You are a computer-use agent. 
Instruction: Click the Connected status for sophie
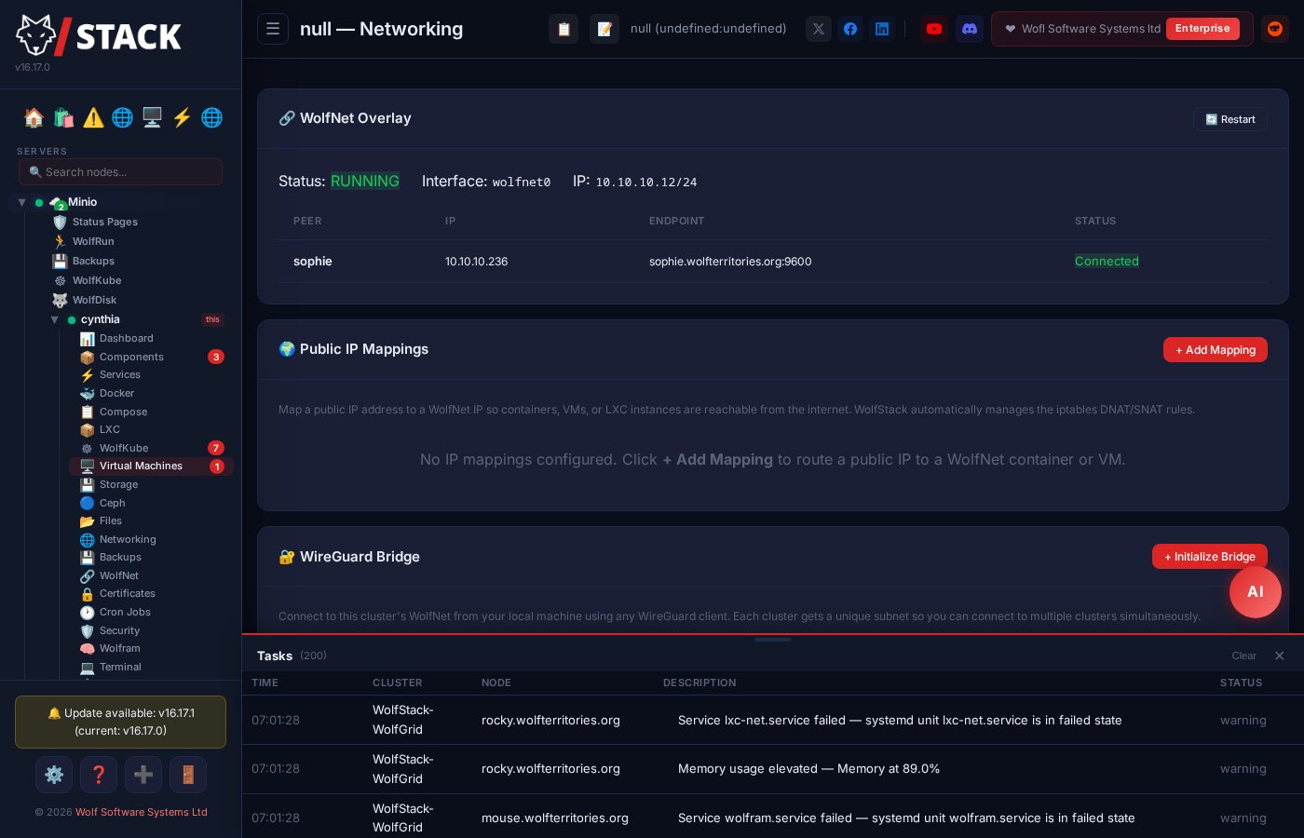1107,262
